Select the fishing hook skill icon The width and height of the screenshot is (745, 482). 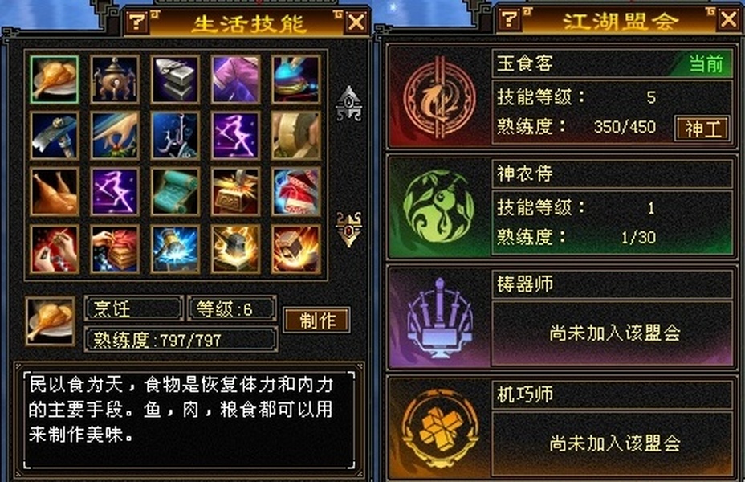(x=175, y=136)
